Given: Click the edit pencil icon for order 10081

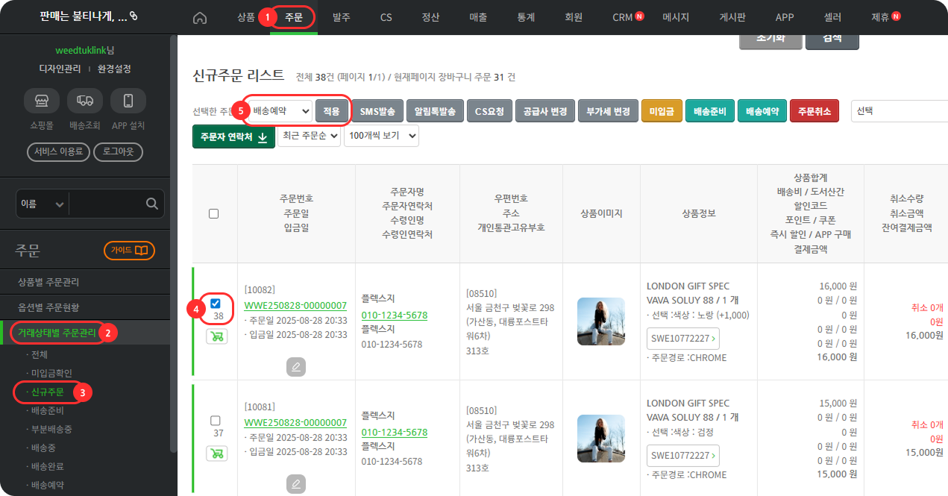Looking at the screenshot, I should coord(296,484).
